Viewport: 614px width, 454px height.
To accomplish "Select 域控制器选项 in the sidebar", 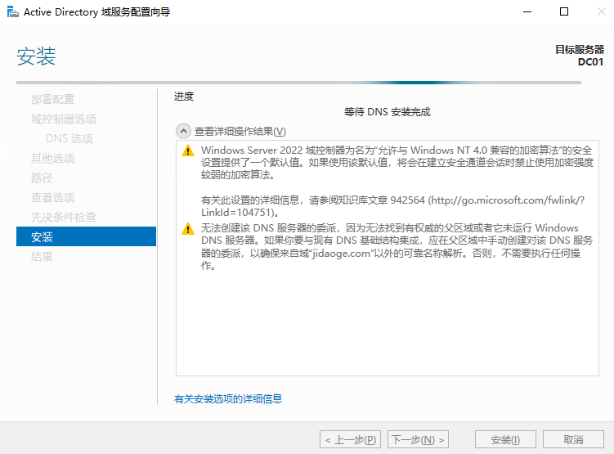I will pos(64,119).
